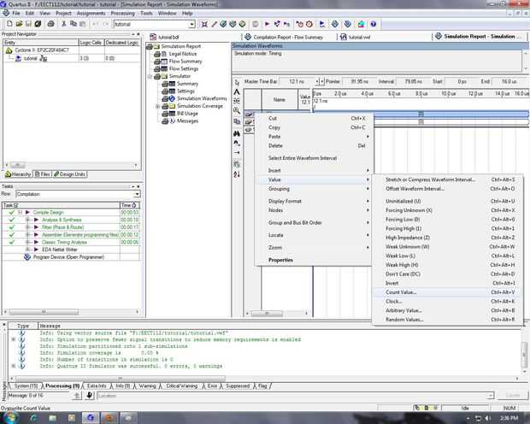The width and height of the screenshot is (530, 424).
Task: Open the Processing menu
Action: pyautogui.click(x=122, y=13)
